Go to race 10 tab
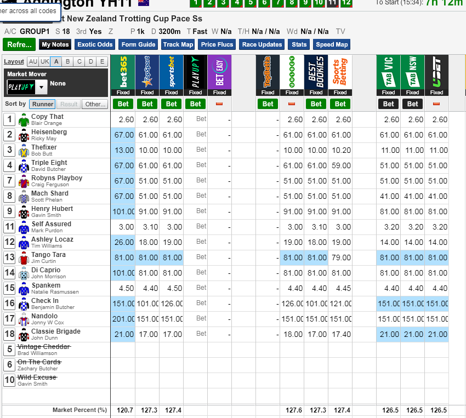 (319, 3)
